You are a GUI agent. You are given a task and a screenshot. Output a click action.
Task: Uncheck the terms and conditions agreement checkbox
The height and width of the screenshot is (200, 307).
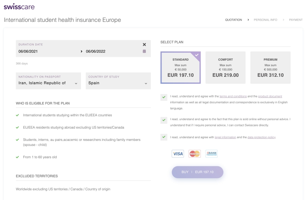pyautogui.click(x=164, y=97)
